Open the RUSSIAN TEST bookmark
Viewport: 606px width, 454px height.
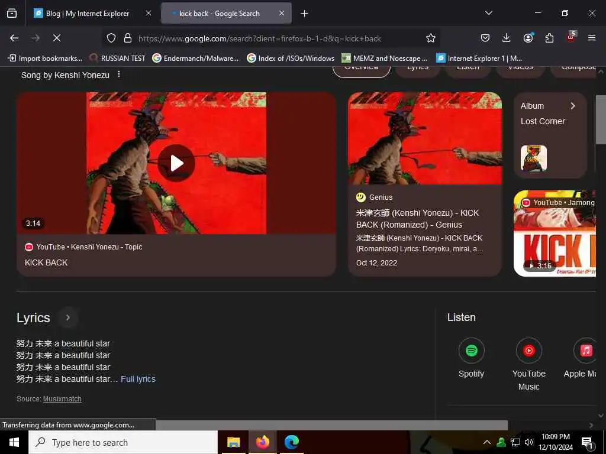(118, 59)
